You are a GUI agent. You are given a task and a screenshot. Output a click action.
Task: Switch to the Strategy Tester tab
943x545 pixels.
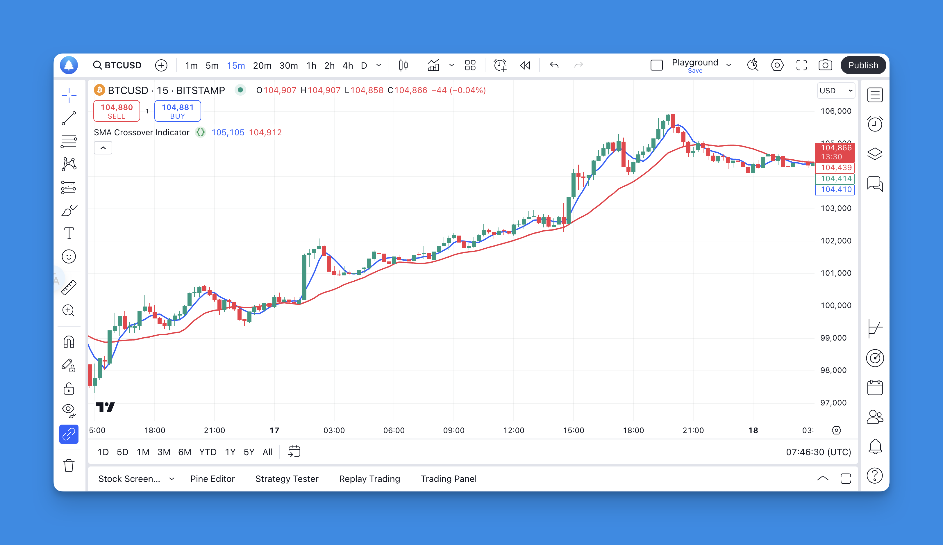coord(286,479)
